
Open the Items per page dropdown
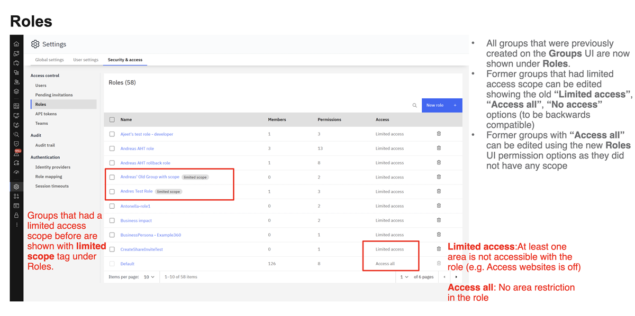point(149,277)
